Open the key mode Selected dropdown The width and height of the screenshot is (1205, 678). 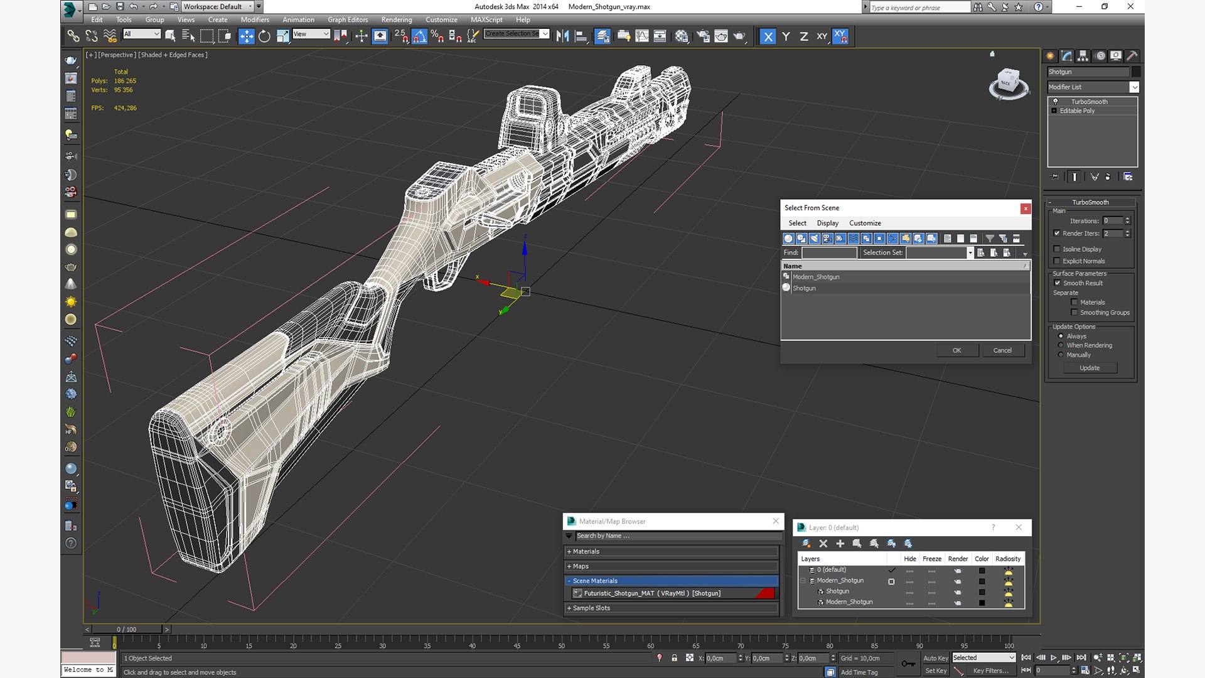coord(983,658)
